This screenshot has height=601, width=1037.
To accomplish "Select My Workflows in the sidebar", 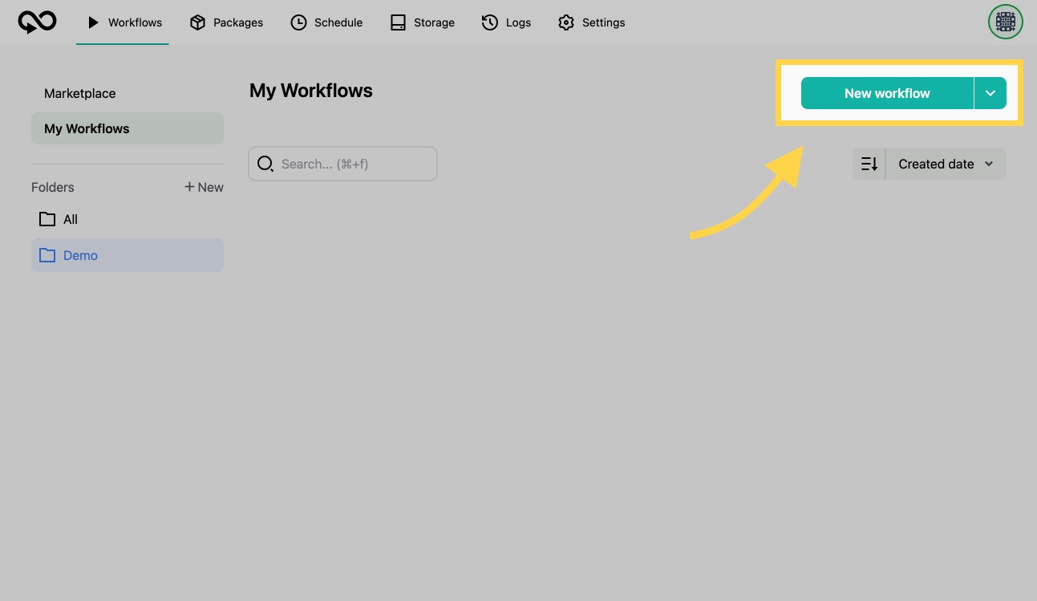I will click(87, 128).
